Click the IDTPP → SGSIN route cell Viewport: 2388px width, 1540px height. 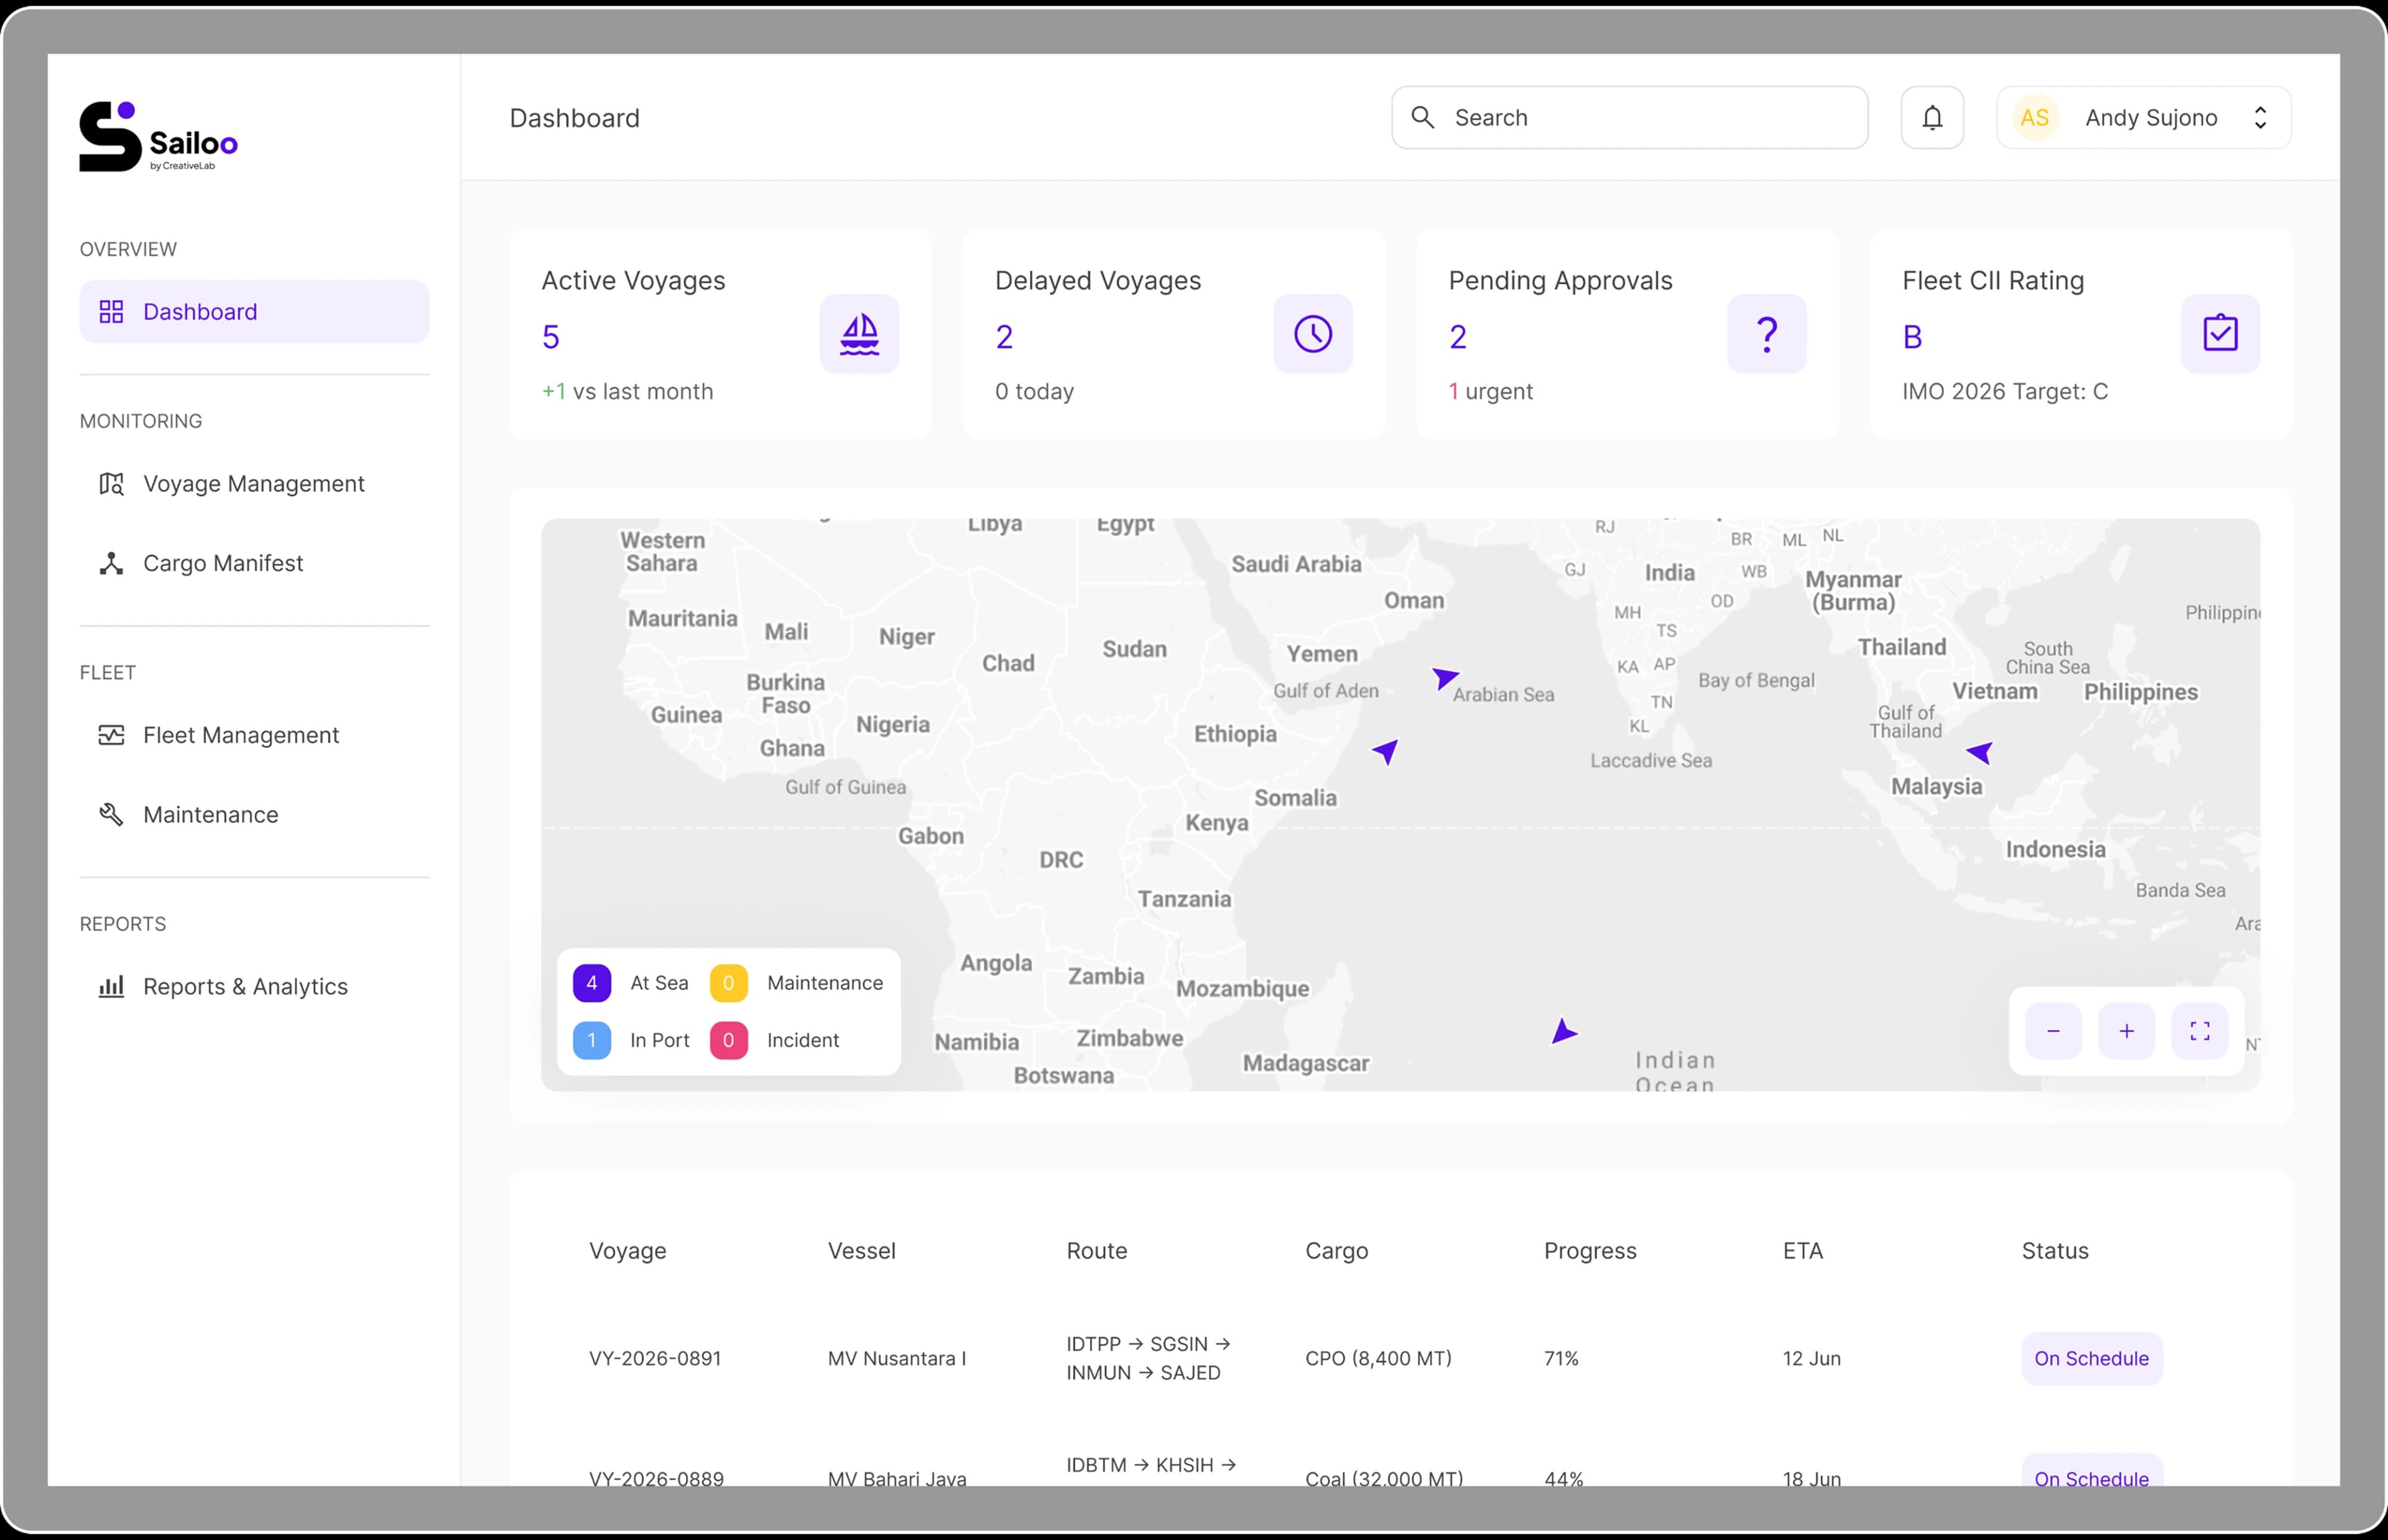(1148, 1358)
